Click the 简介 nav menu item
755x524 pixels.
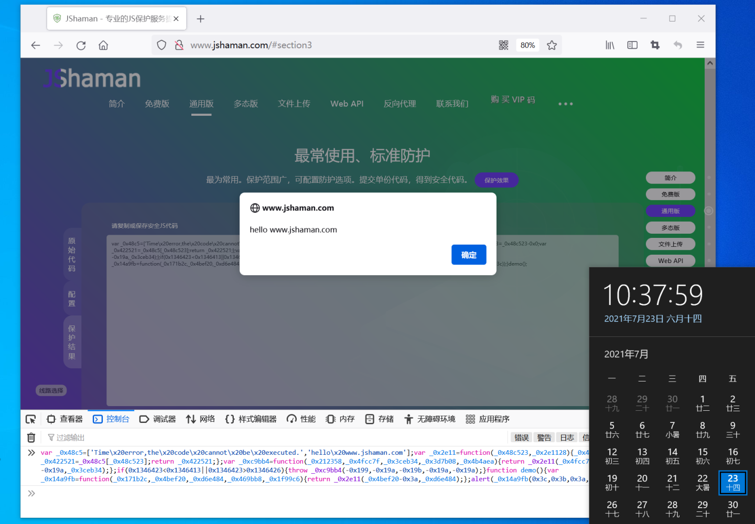tap(116, 104)
